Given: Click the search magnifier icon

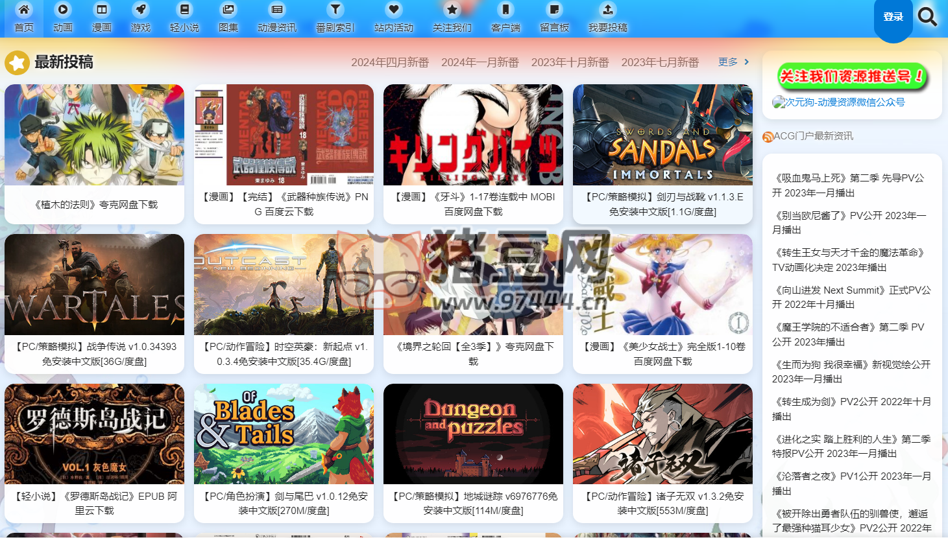Looking at the screenshot, I should pos(927,17).
